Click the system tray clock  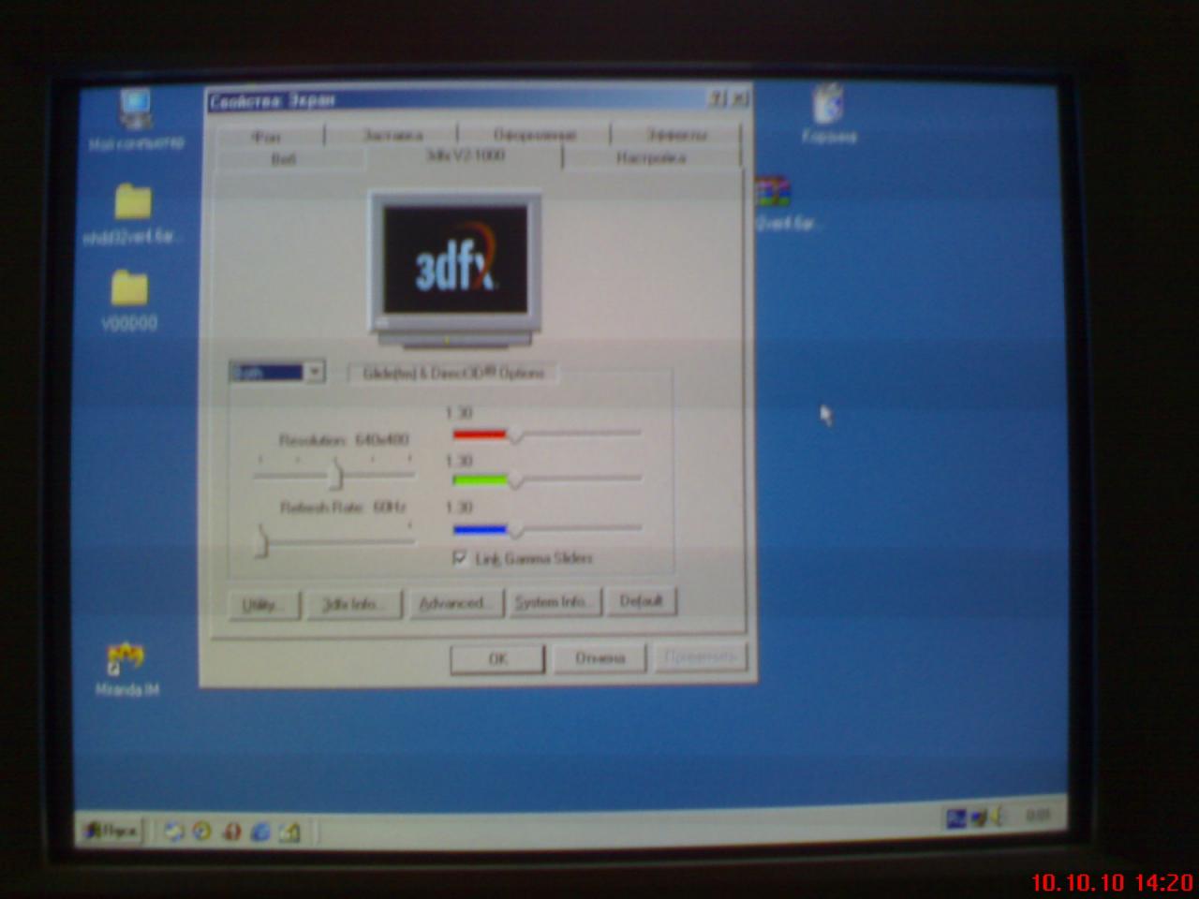click(1036, 817)
